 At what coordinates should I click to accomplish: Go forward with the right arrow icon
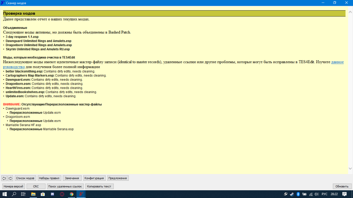point(10,178)
